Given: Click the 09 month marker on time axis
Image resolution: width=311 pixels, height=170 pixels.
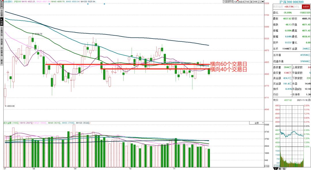Looking at the screenshot, I should [x=75, y=169].
